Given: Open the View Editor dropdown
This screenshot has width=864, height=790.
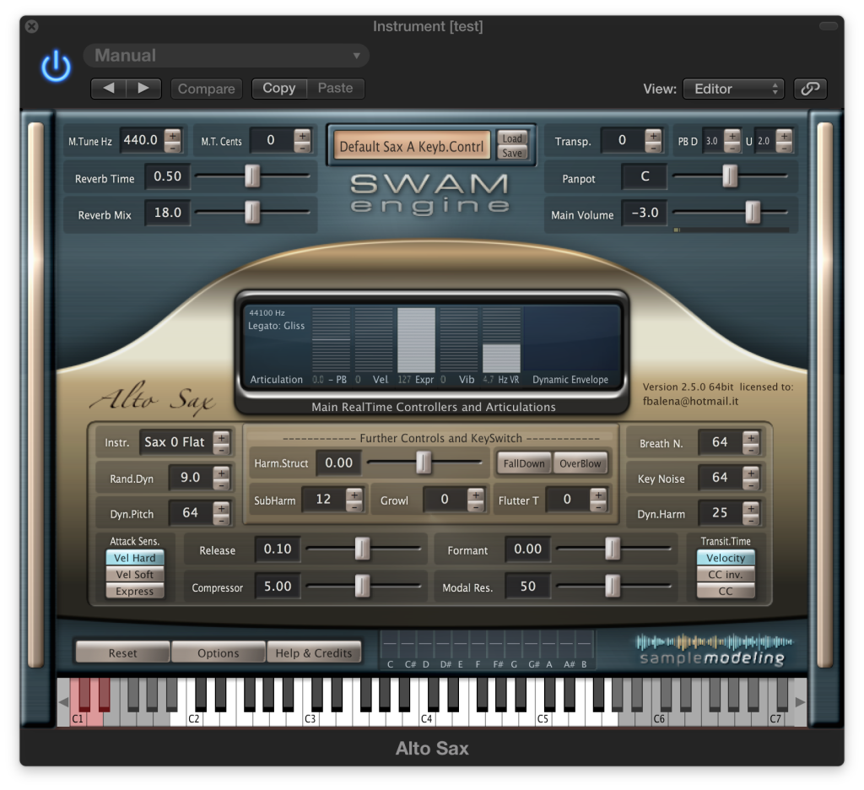Looking at the screenshot, I should pyautogui.click(x=733, y=89).
